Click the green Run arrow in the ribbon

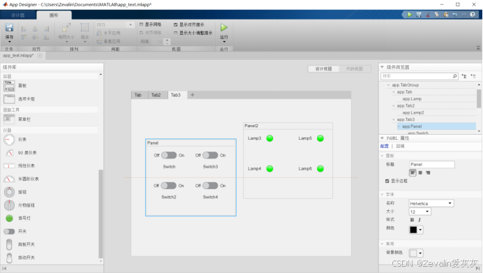click(x=224, y=27)
